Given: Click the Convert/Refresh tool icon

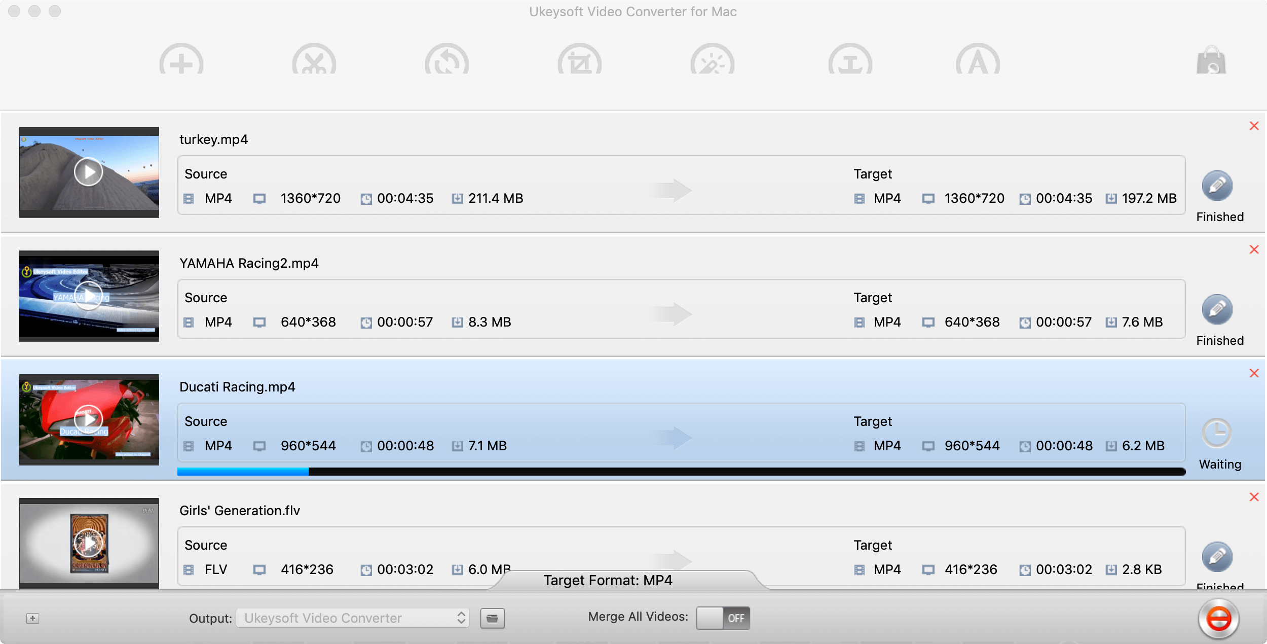Looking at the screenshot, I should [x=445, y=62].
